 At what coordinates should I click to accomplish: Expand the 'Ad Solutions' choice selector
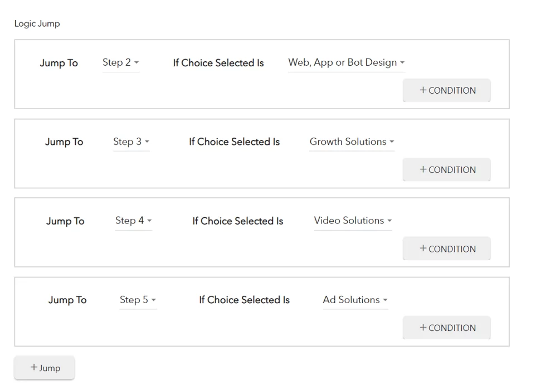pos(355,300)
